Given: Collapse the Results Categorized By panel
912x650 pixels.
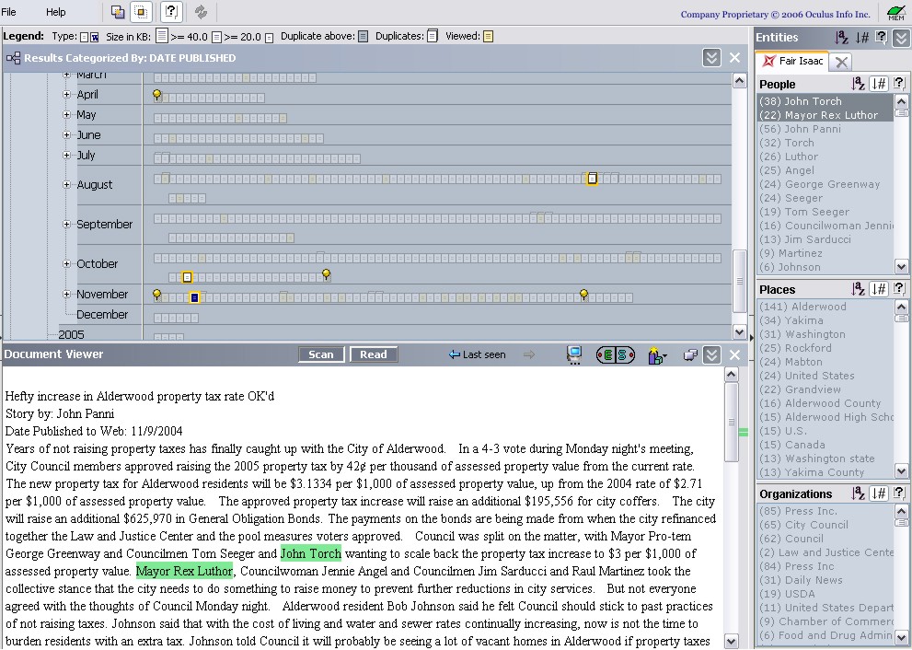Looking at the screenshot, I should coord(711,58).
